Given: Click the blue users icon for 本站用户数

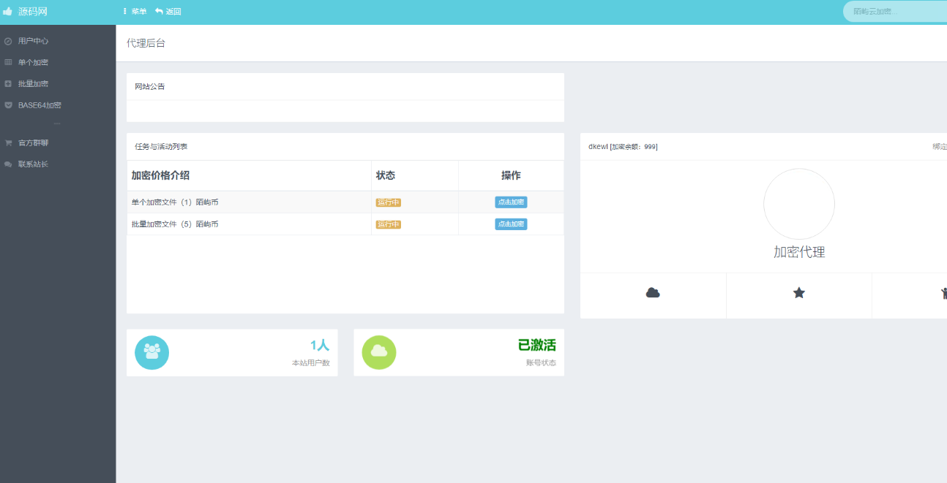Looking at the screenshot, I should tap(151, 352).
